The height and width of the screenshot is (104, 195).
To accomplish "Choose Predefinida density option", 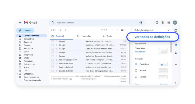I will [x=136, y=64].
